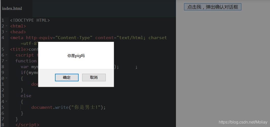Click line number 1 in the gutter
Viewport: 270px width, 127px height.
point(3,20)
